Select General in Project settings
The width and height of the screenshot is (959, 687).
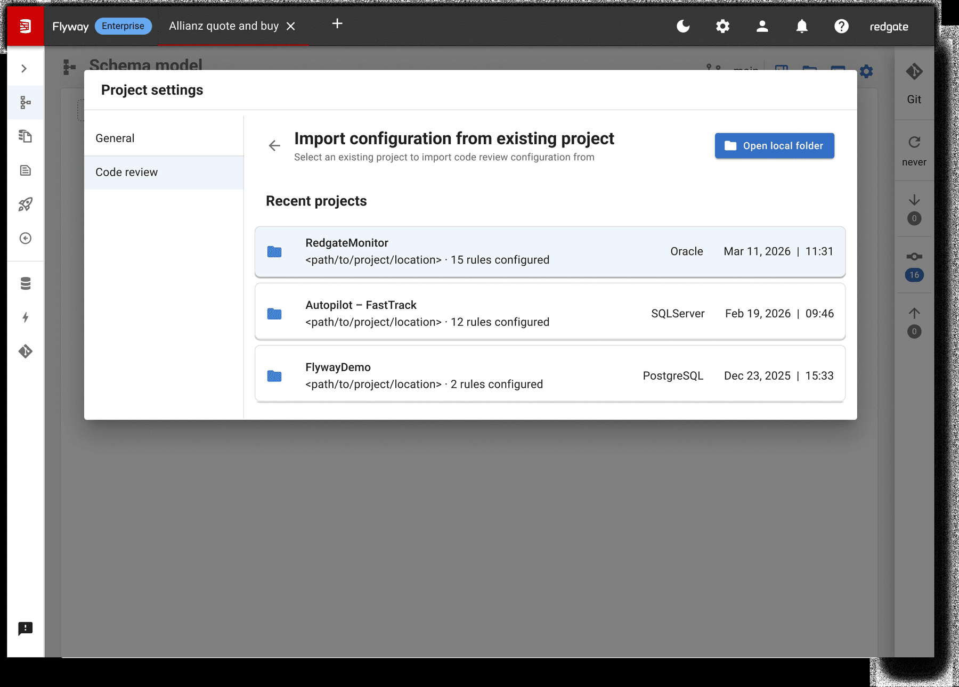click(x=164, y=138)
